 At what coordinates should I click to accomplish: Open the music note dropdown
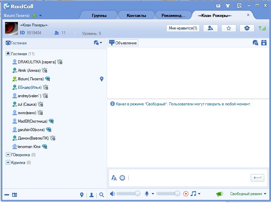point(195,194)
